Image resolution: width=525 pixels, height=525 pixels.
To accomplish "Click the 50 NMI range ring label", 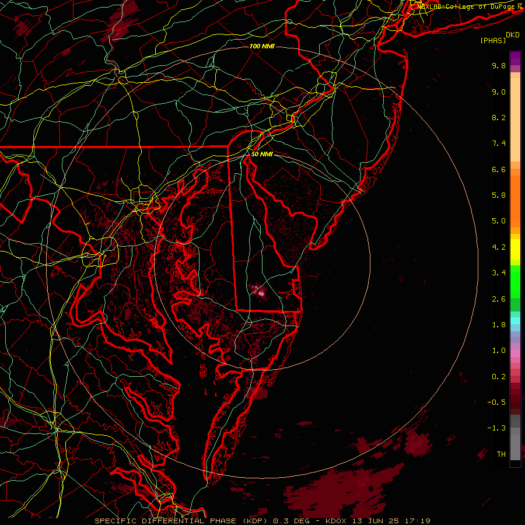I will [262, 154].
